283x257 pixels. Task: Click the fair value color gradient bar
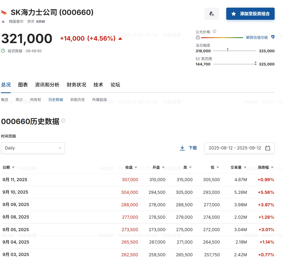click(222, 38)
